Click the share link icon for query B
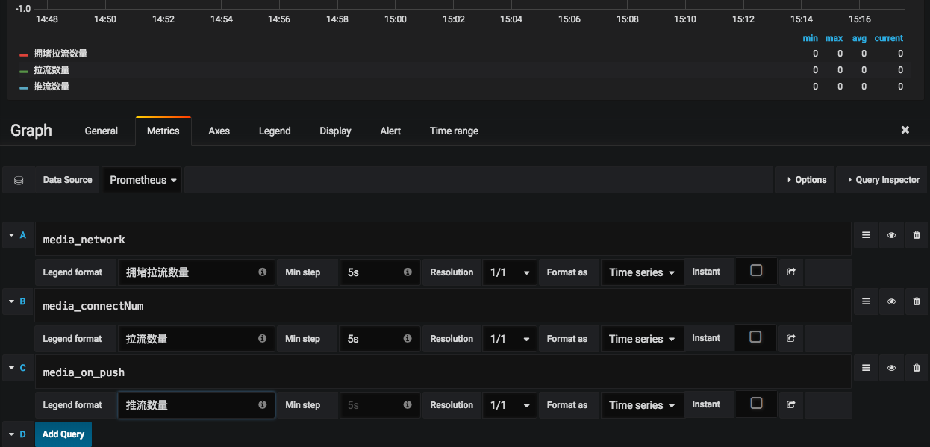Screen dimensions: 930x447 click(x=791, y=339)
